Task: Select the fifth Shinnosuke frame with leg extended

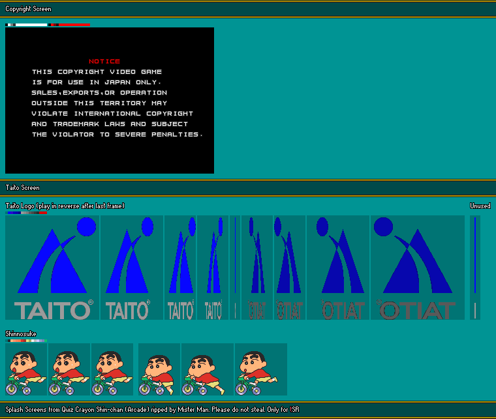Action: (x=208, y=369)
